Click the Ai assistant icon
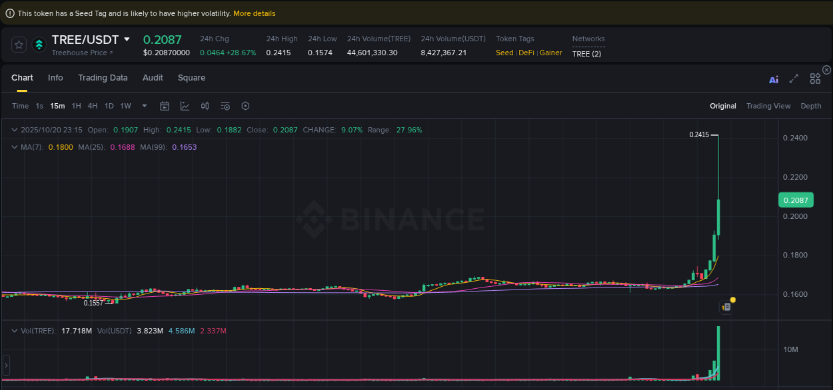 tap(774, 79)
